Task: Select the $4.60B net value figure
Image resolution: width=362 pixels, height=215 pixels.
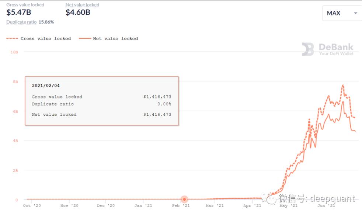Action: pos(78,13)
